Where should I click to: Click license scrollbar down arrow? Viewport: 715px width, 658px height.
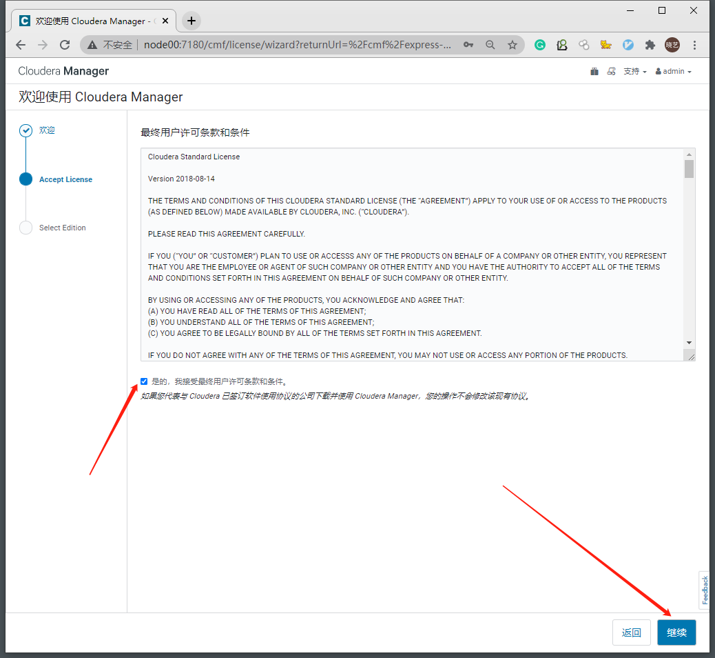click(x=689, y=343)
